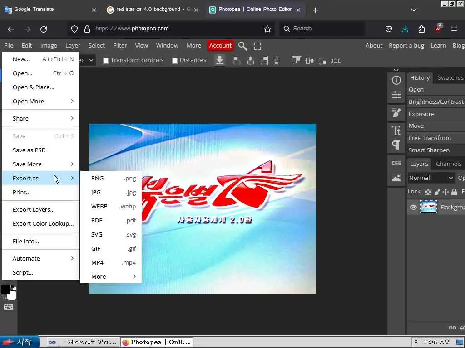Open the CSS panel icon
465x348 pixels.
pyautogui.click(x=396, y=163)
